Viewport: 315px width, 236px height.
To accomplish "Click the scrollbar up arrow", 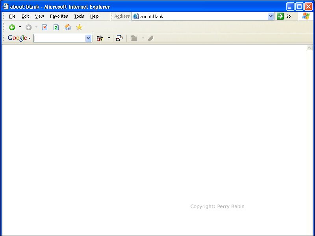I will point(309,48).
